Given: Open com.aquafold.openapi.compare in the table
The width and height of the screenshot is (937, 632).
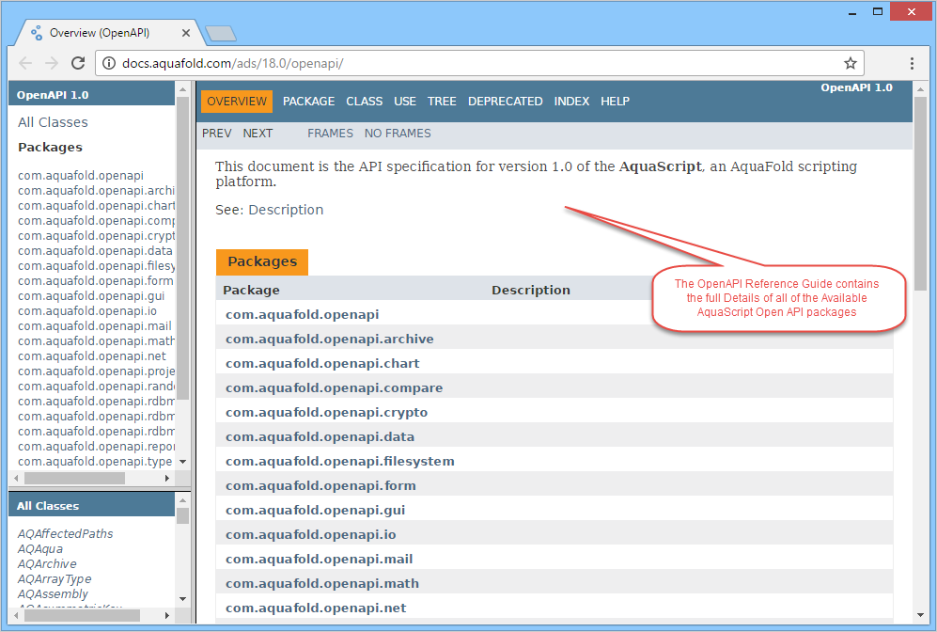Looking at the screenshot, I should 334,388.
